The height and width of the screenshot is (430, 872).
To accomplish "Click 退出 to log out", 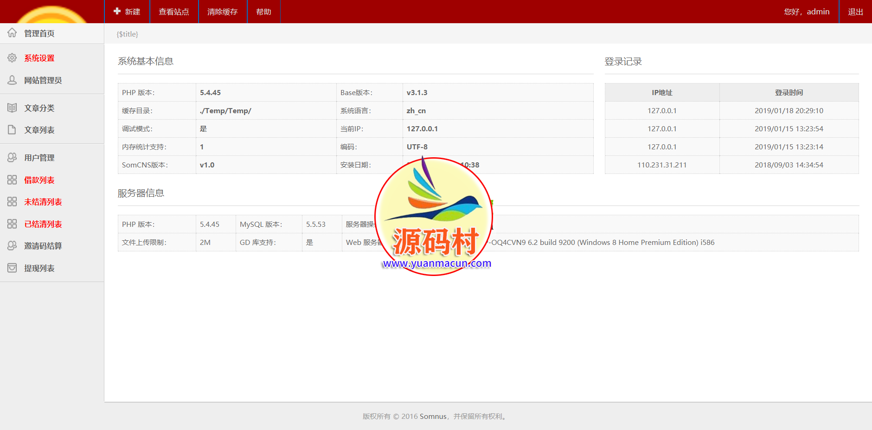I will 855,12.
